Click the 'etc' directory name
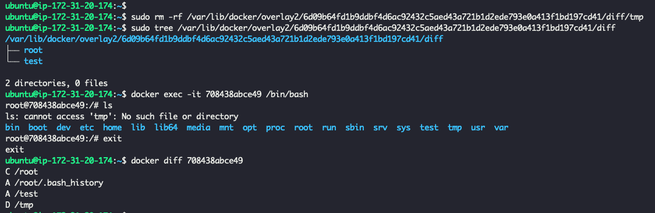Screen dimensions: 655x213 coord(87,127)
